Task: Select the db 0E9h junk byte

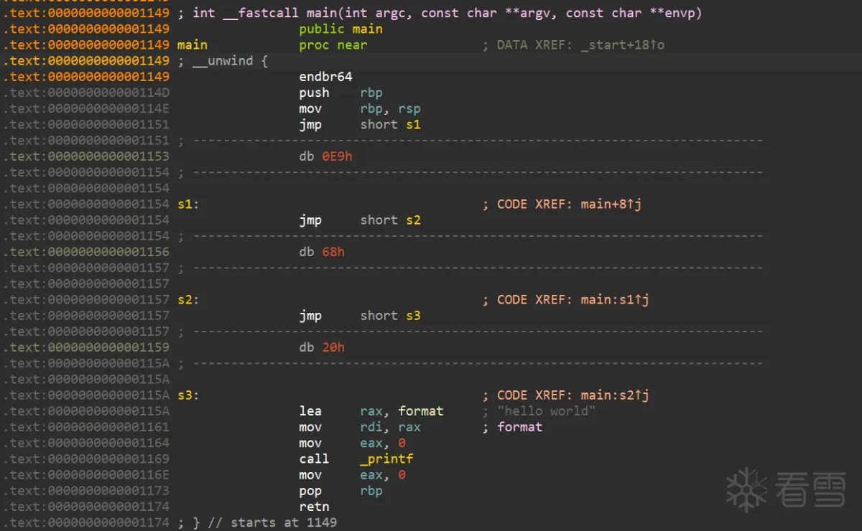Action: click(x=325, y=156)
